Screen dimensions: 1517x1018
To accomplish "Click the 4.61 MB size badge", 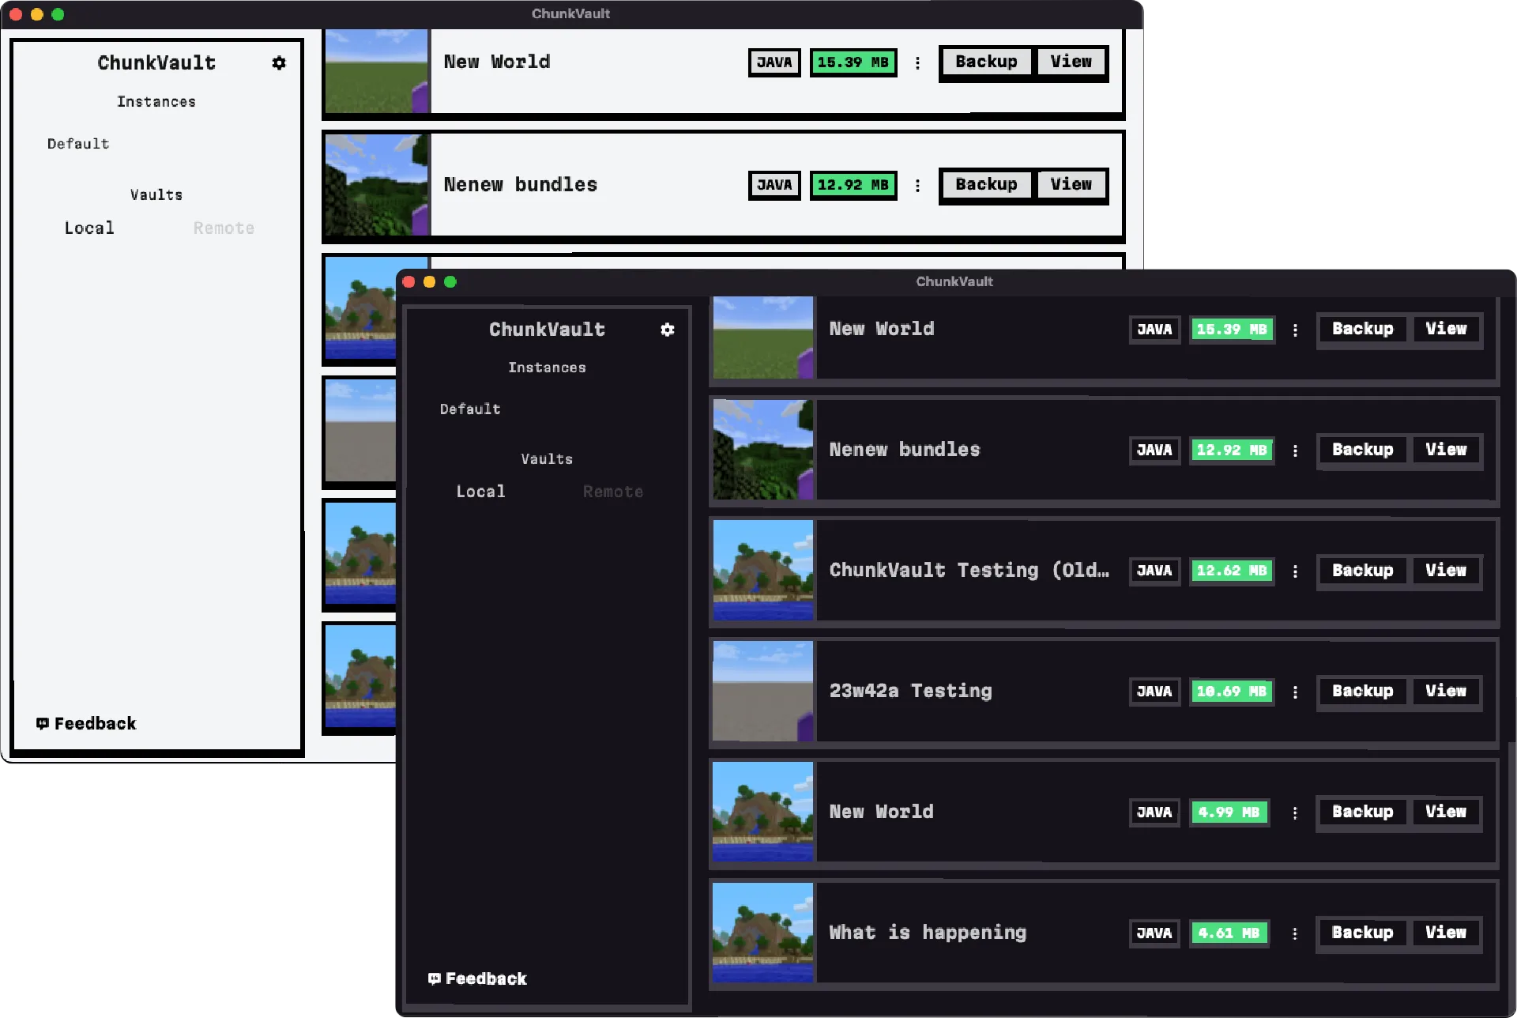I will (x=1229, y=933).
